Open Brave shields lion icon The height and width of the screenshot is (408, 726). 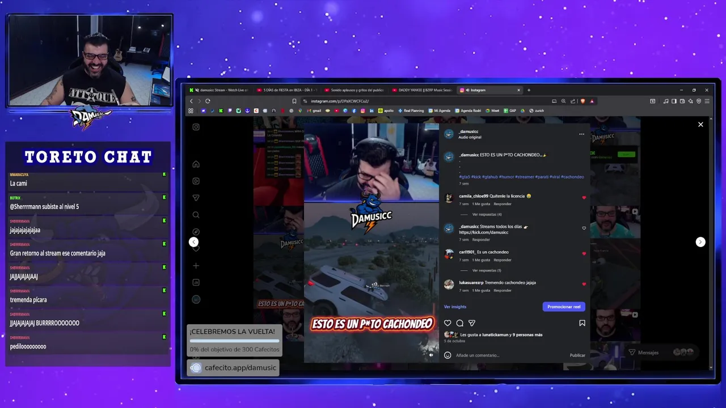point(582,101)
